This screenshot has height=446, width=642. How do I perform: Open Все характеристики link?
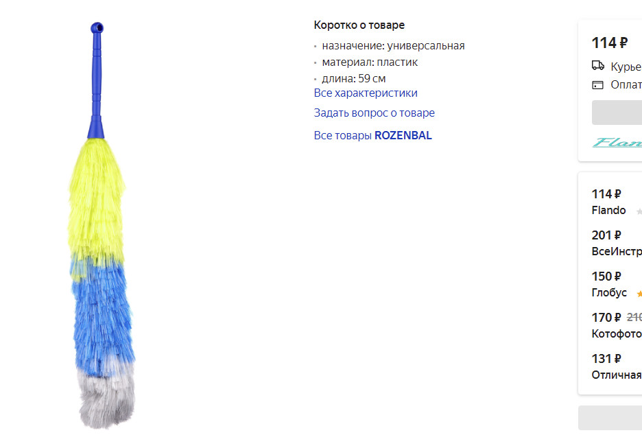click(366, 93)
